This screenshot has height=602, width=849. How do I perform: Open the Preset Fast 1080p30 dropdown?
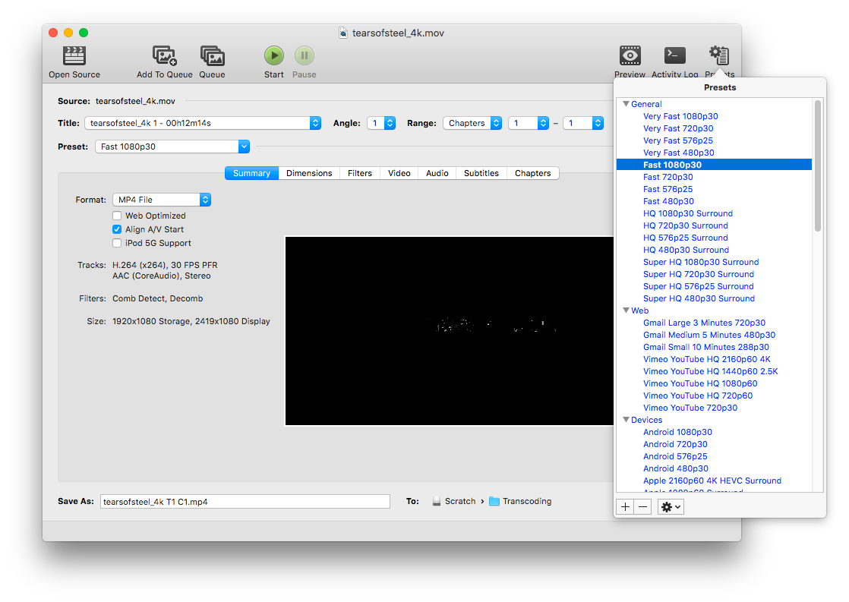coord(172,147)
